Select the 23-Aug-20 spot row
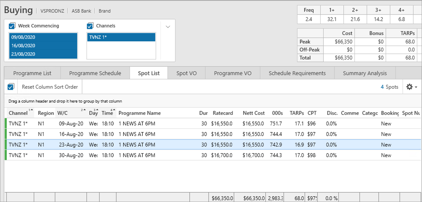 pyautogui.click(x=213, y=145)
